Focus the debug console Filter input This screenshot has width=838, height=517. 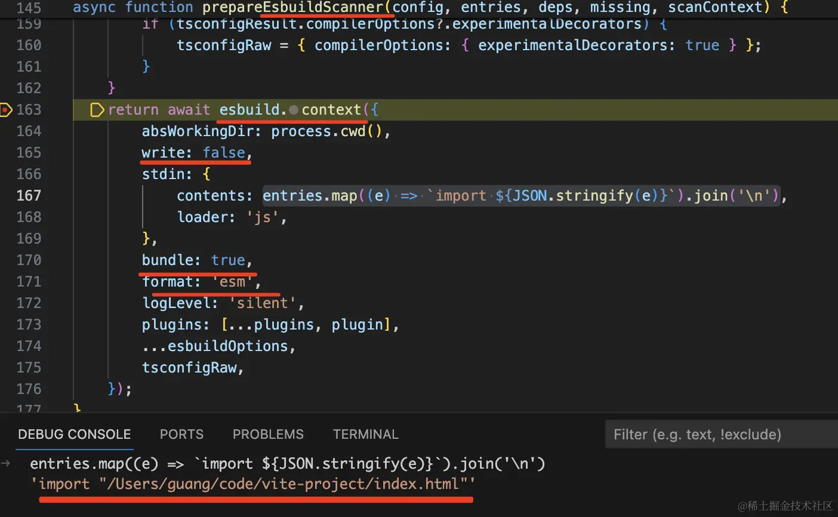click(x=722, y=435)
